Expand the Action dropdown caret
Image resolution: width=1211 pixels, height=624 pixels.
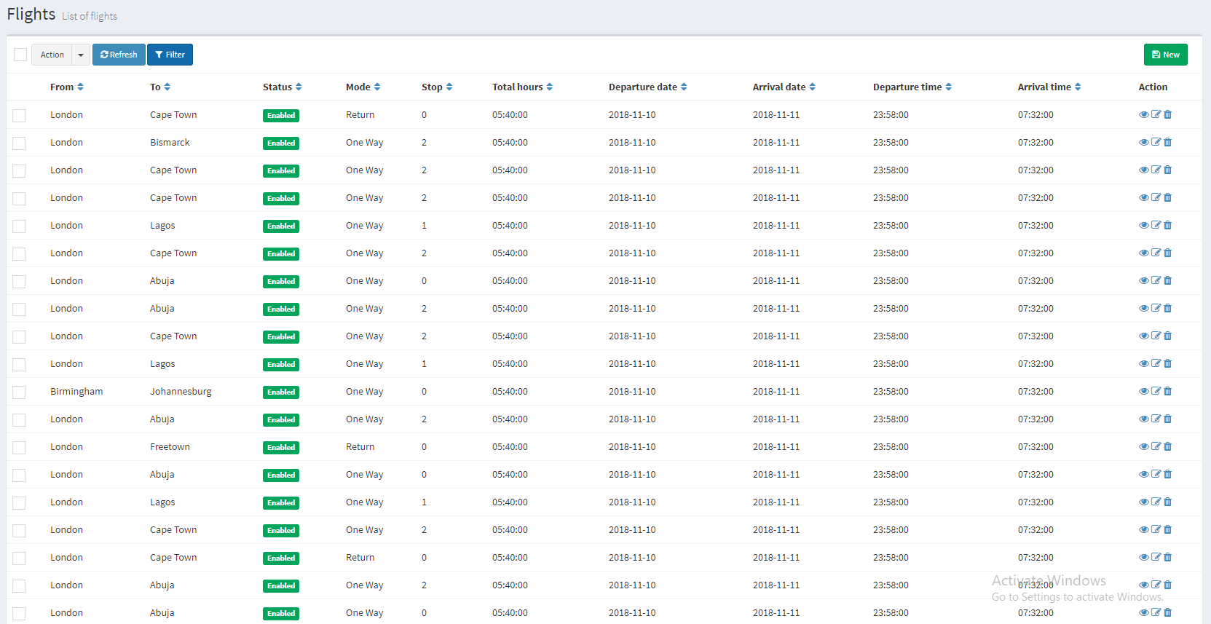[81, 55]
